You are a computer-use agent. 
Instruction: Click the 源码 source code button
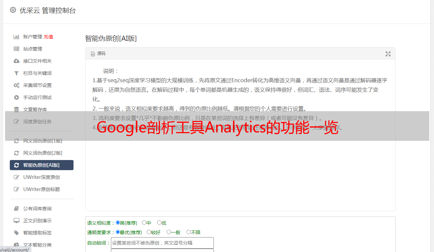pyautogui.click(x=98, y=54)
